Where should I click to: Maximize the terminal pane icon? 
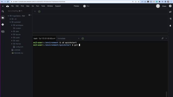(x=162, y=38)
